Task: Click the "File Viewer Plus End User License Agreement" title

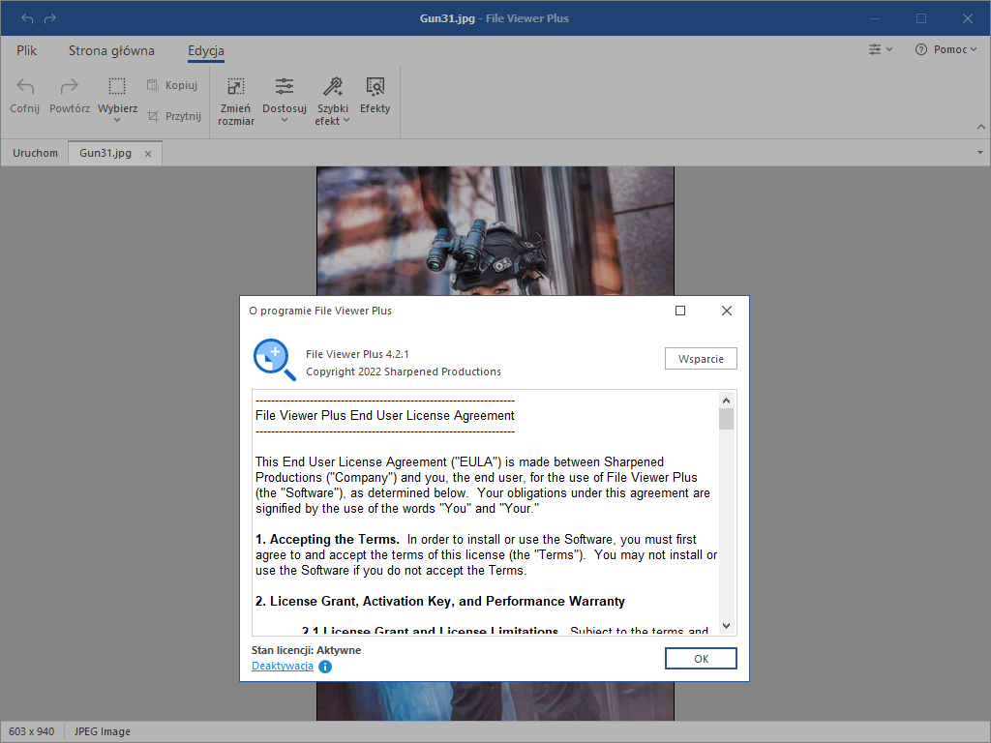Action: coord(385,415)
